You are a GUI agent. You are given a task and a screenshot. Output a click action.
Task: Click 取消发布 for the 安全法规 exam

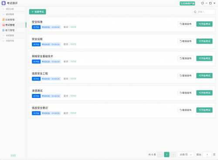(186, 41)
